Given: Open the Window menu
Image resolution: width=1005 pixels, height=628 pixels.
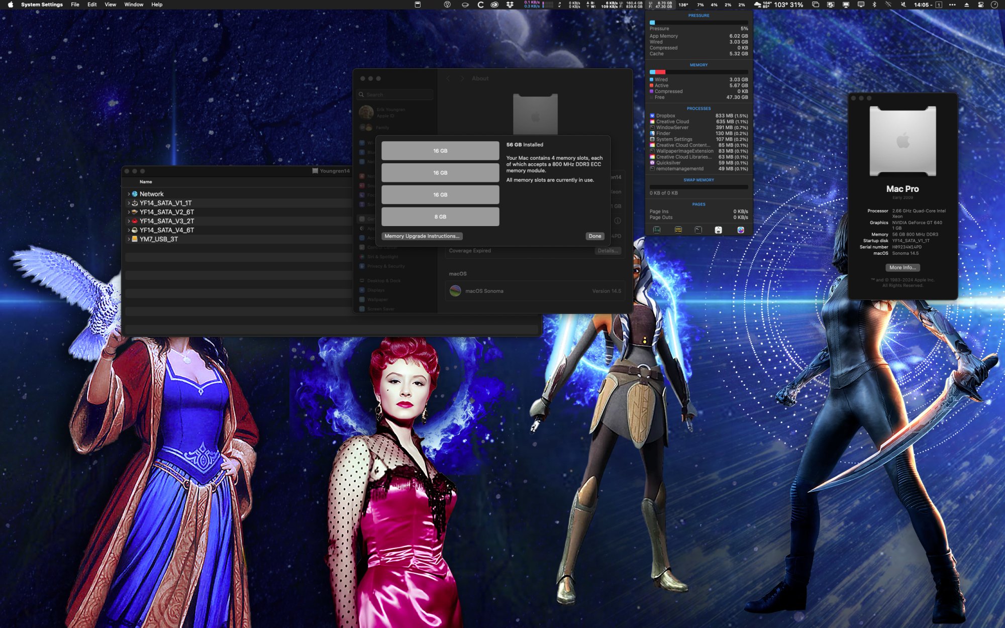Looking at the screenshot, I should 134,5.
